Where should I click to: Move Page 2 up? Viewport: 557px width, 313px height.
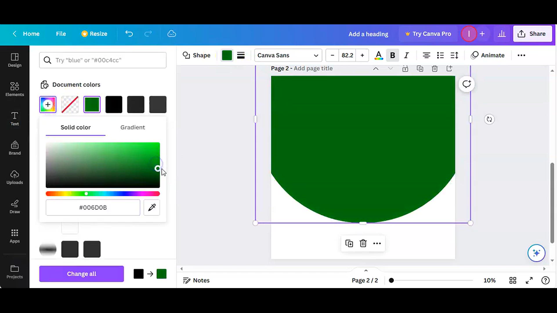(376, 69)
